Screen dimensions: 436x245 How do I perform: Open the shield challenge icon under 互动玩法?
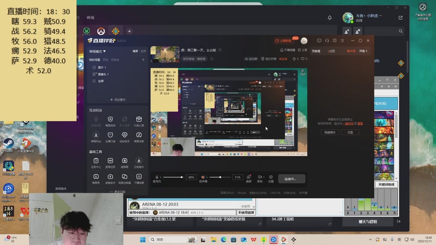(110, 119)
